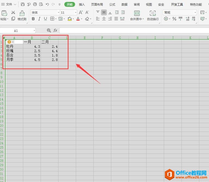The image size is (209, 182).
Task: Increase decimal places
Action: tap(187, 19)
